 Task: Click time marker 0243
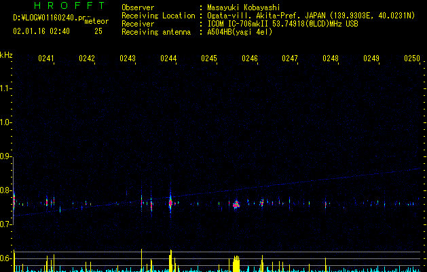click(x=128, y=58)
